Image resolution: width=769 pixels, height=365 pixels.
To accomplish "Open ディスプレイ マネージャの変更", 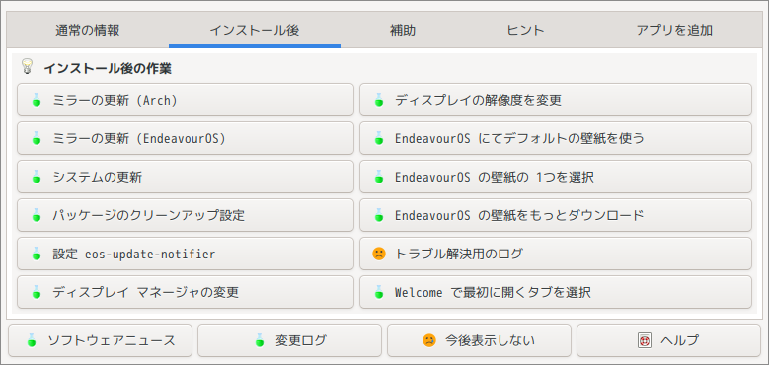I will click(x=186, y=292).
